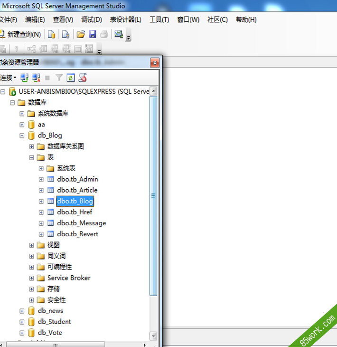The height and width of the screenshot is (347, 337).
Task: Select the 存储 folder
Action: (x=54, y=289)
